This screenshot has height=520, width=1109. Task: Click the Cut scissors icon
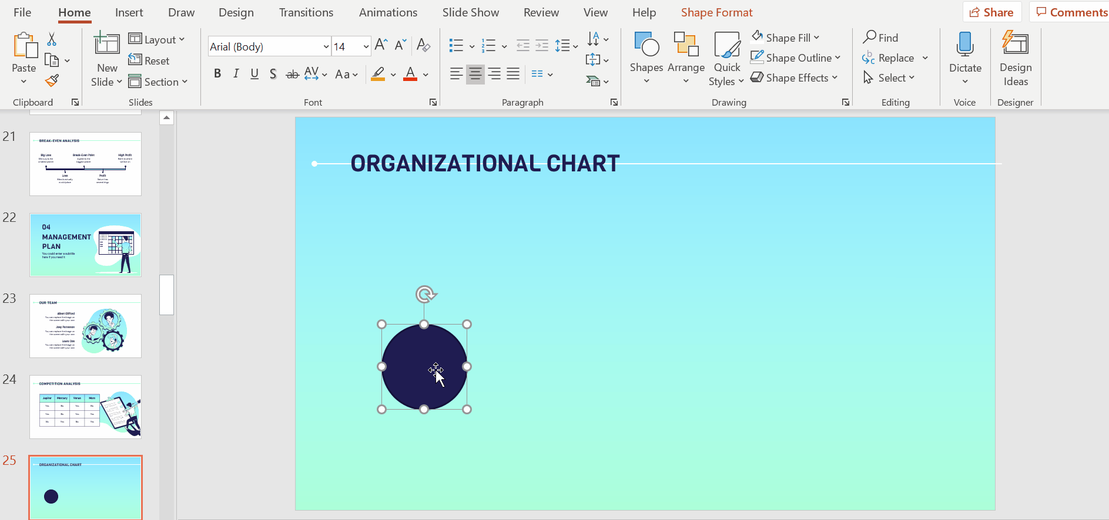52,39
